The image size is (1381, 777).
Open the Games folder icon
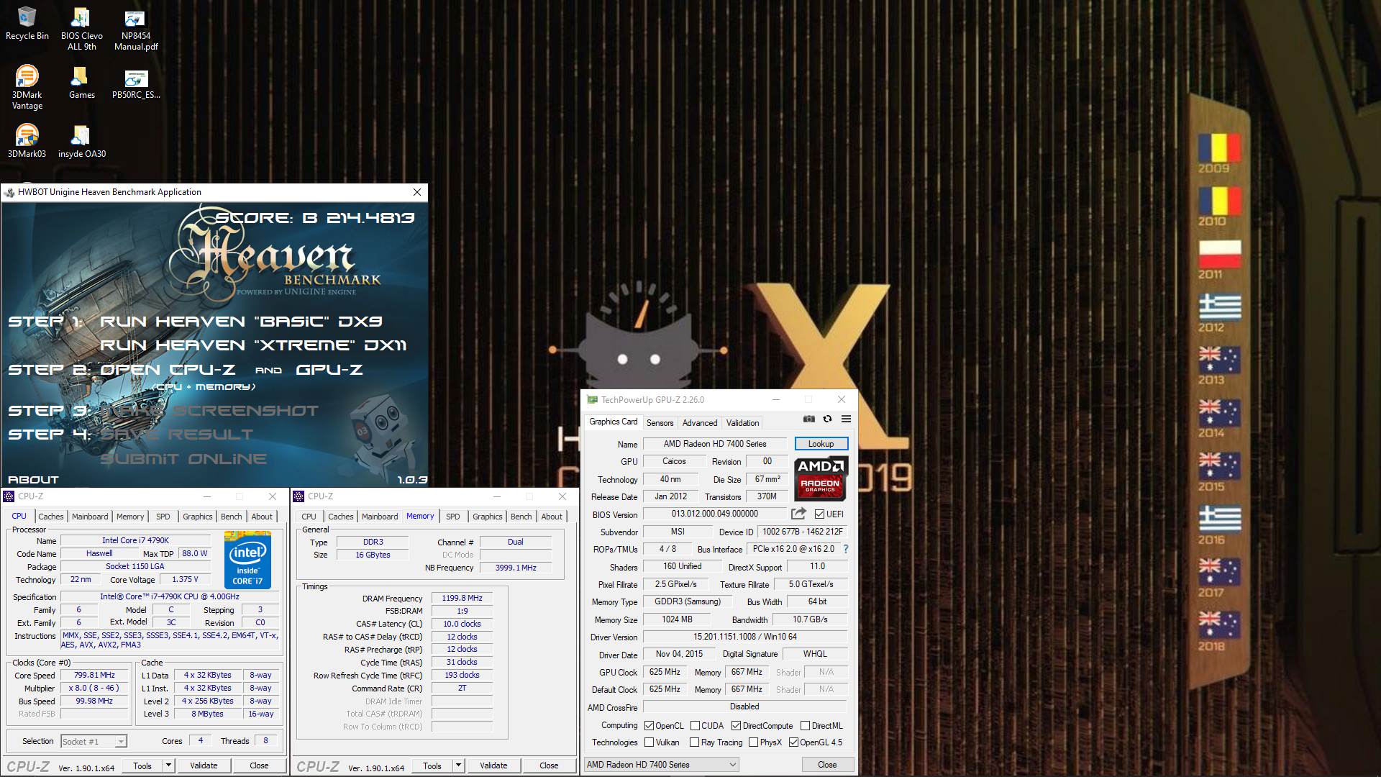click(81, 83)
